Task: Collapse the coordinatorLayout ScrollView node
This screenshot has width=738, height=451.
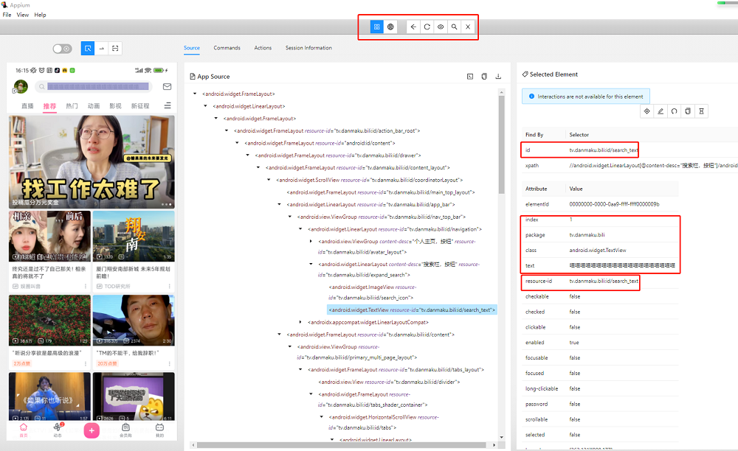Action: coord(269,180)
